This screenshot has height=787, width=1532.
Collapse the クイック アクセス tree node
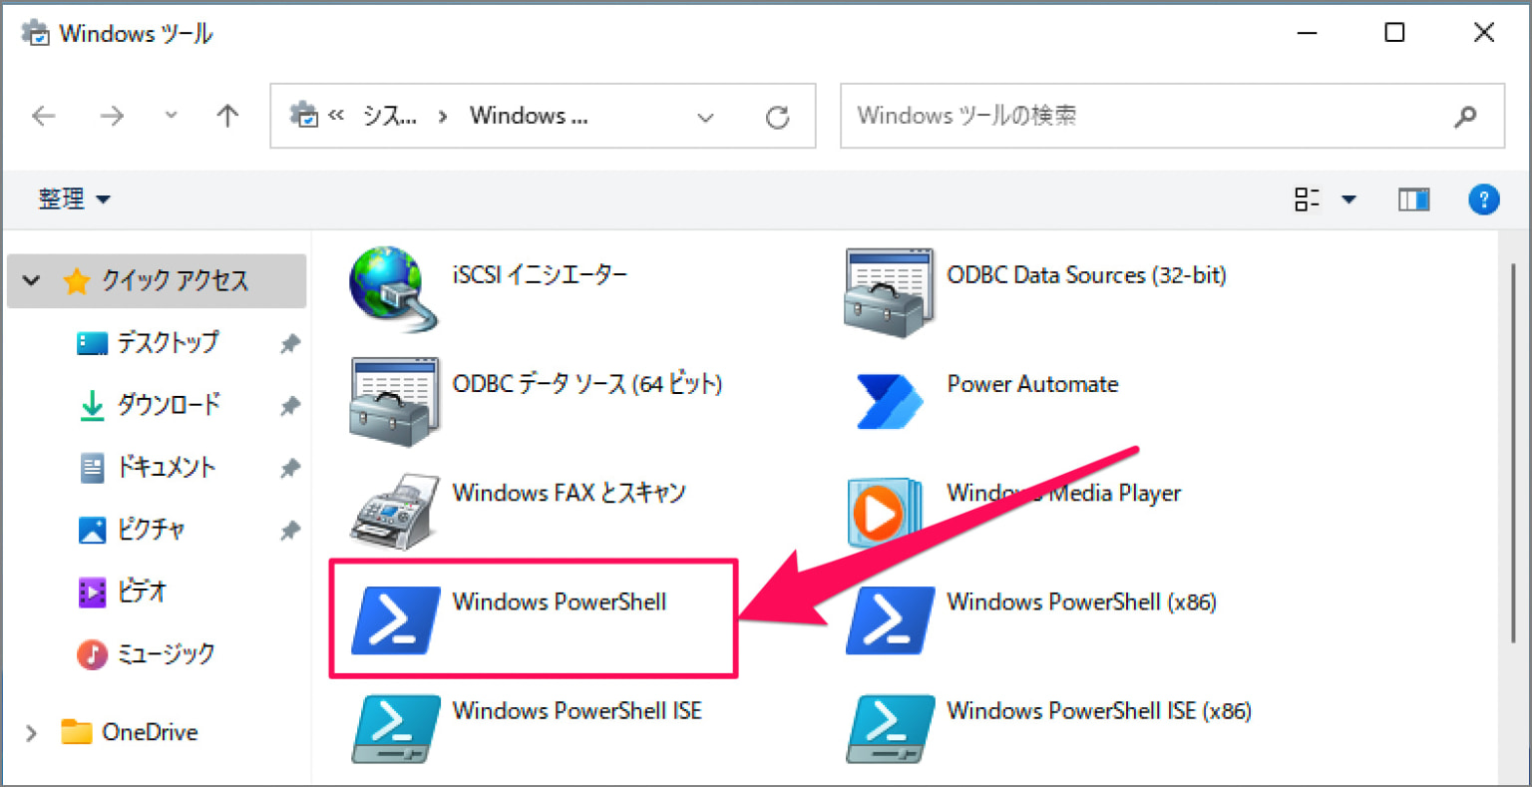click(32, 281)
